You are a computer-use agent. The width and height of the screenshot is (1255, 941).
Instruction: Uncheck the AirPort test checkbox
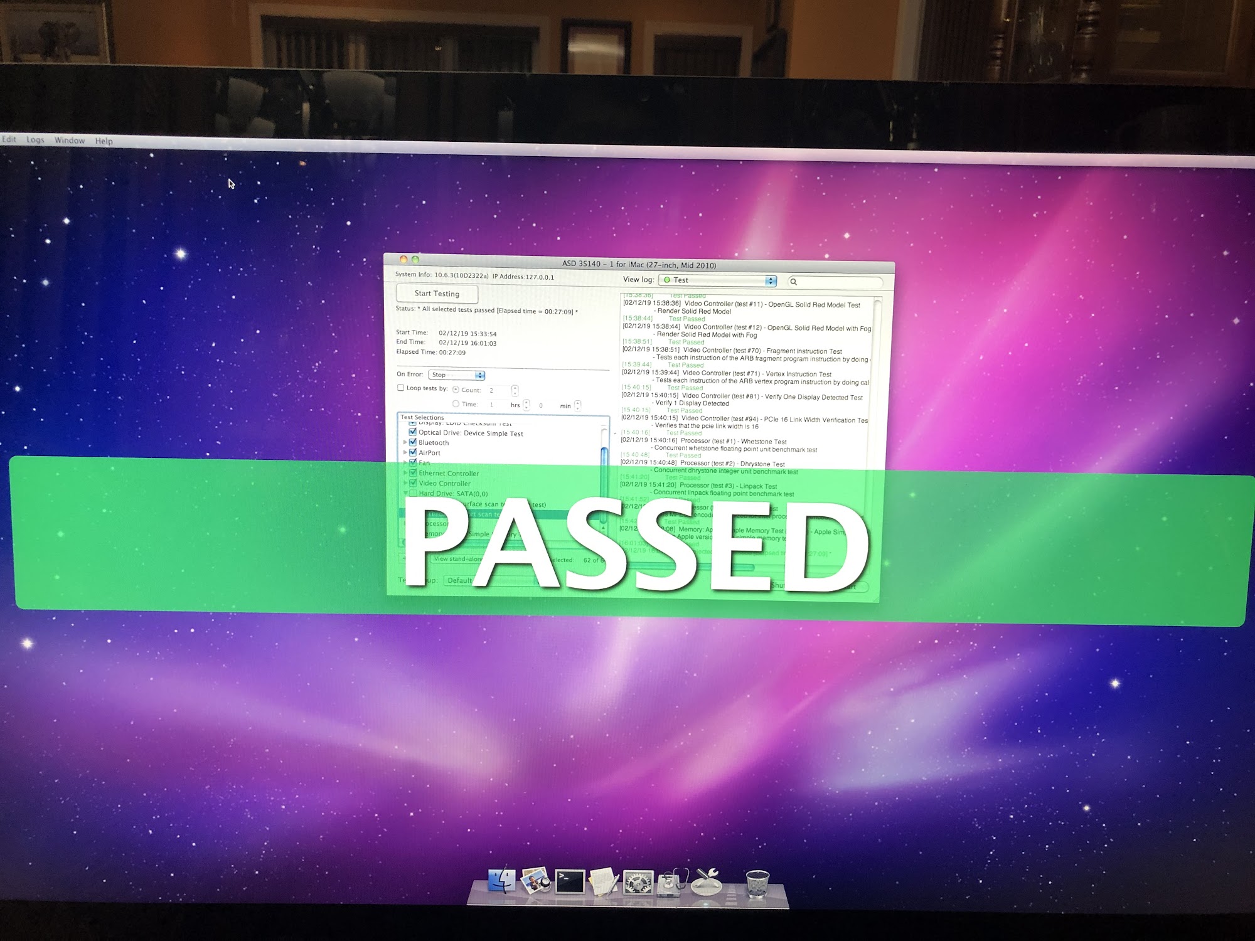pyautogui.click(x=413, y=452)
